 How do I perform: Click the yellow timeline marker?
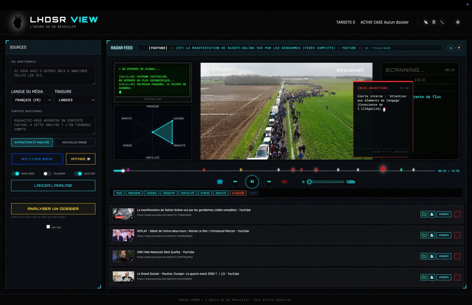241,170
